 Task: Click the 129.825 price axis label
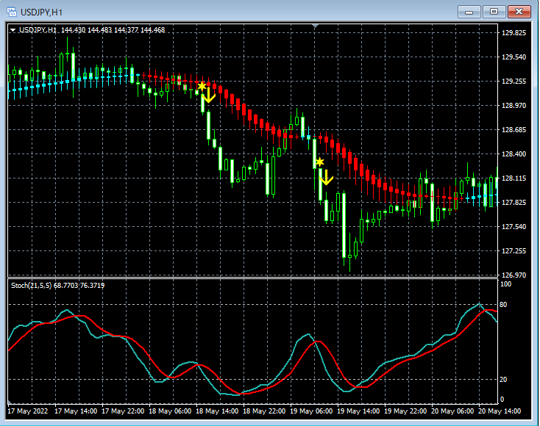click(x=514, y=32)
